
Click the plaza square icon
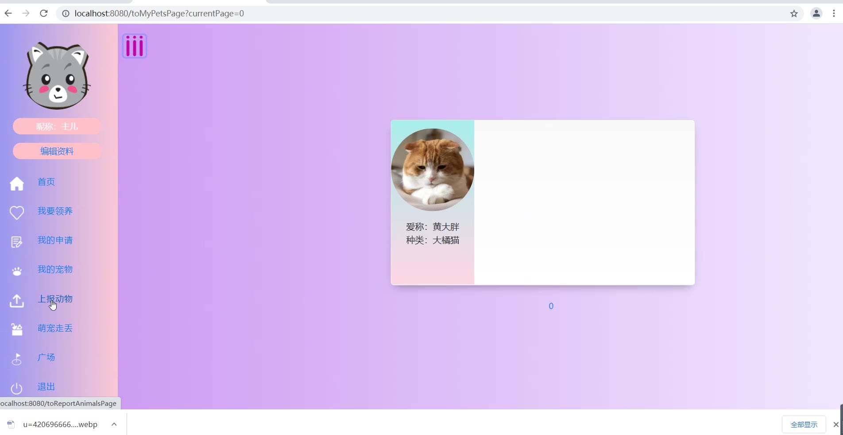(x=17, y=359)
